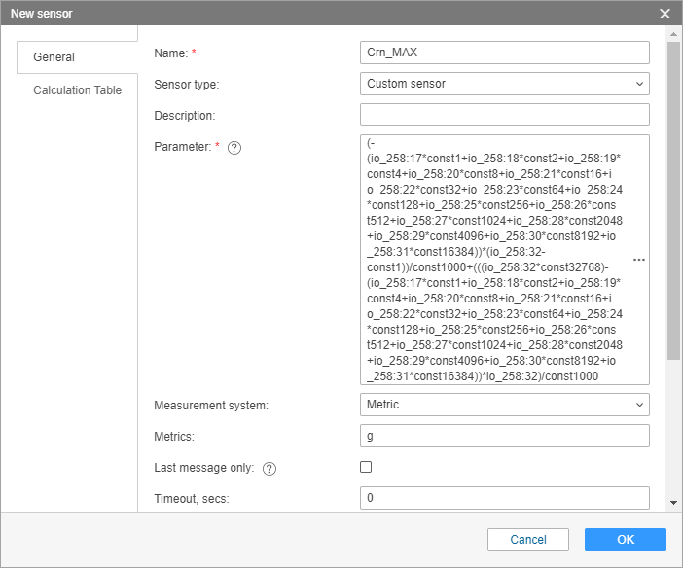Screen dimensions: 683x568
Task: Click the scrollbar up arrow
Action: click(673, 34)
